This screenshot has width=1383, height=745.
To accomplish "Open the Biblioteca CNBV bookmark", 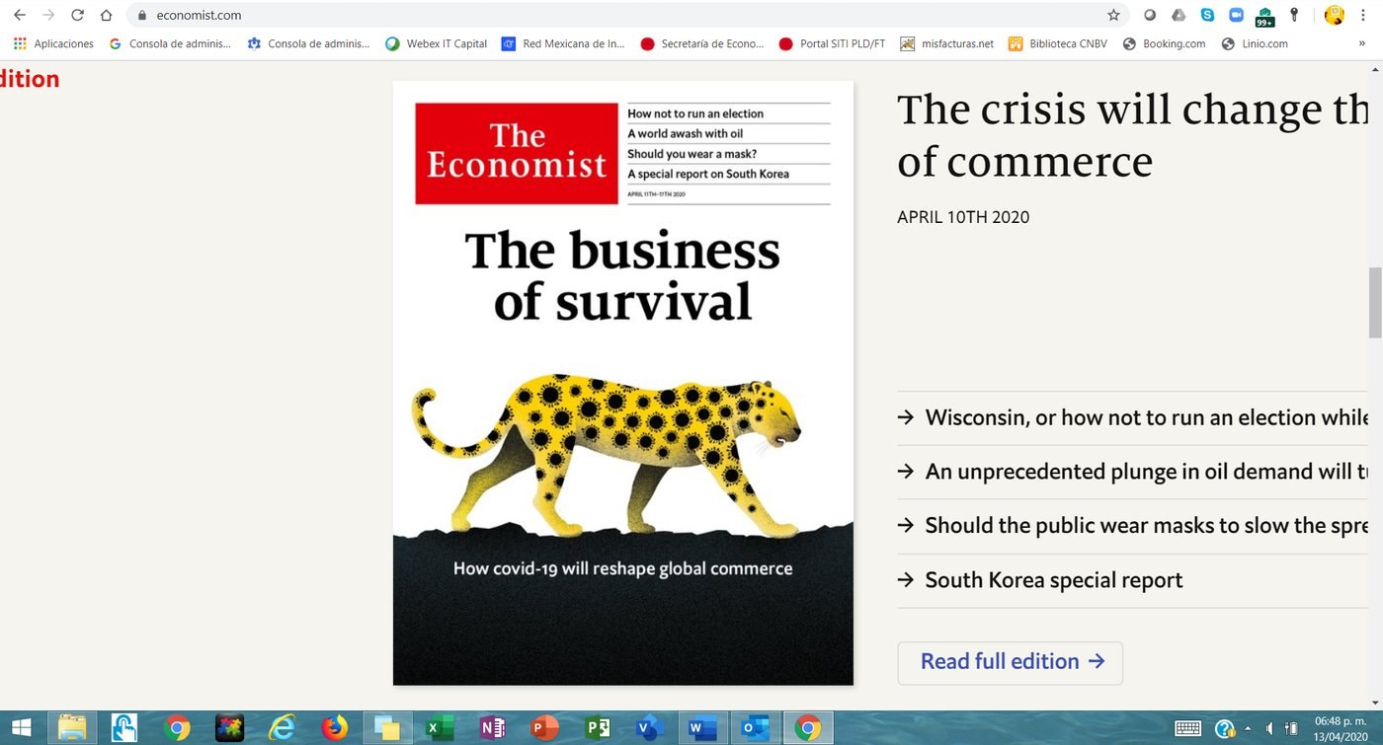I will pyautogui.click(x=1057, y=43).
